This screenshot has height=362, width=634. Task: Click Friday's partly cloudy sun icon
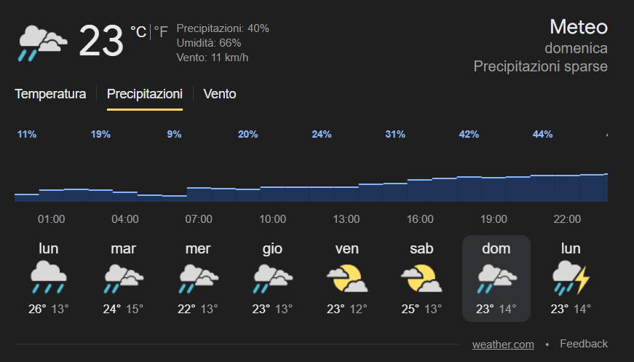click(x=346, y=278)
